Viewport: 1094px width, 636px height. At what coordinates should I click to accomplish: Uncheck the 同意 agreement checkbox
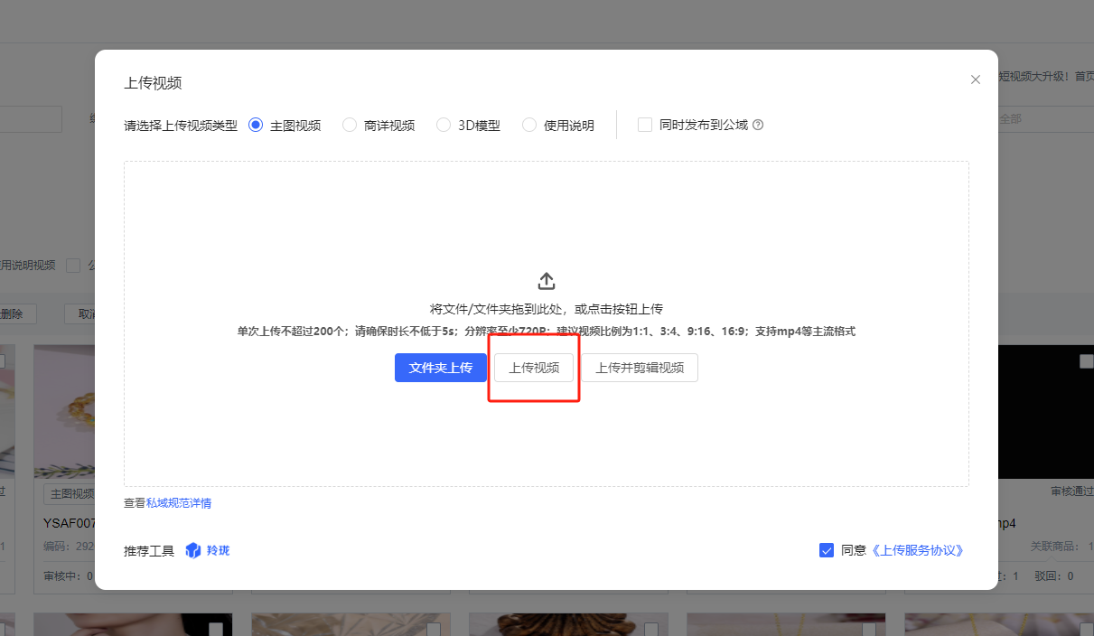point(827,550)
